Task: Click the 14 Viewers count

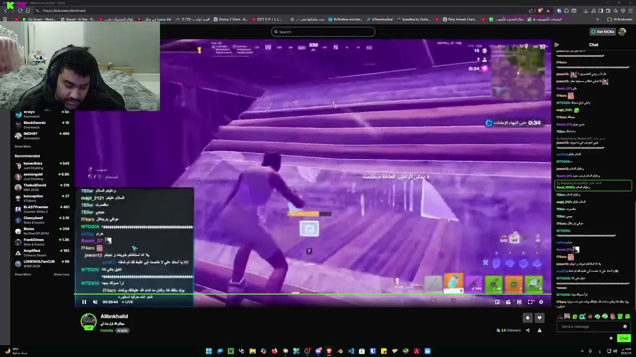Action: (508, 330)
